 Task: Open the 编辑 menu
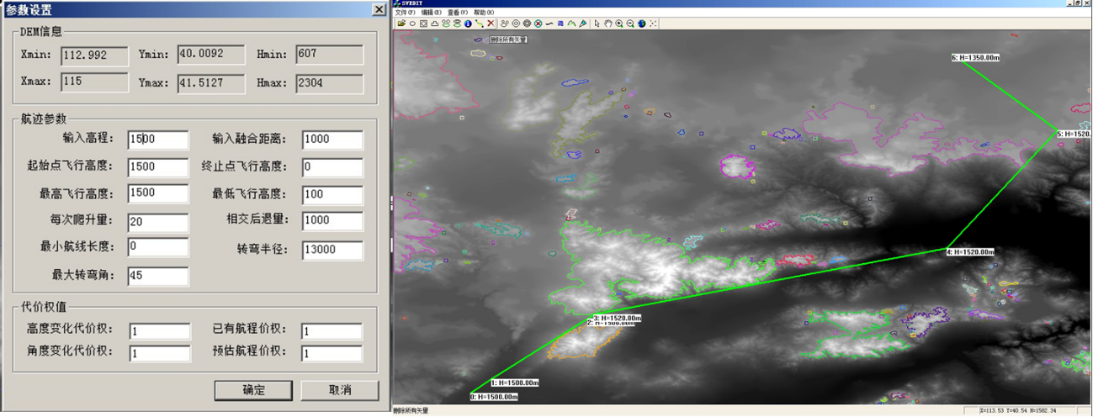click(431, 13)
